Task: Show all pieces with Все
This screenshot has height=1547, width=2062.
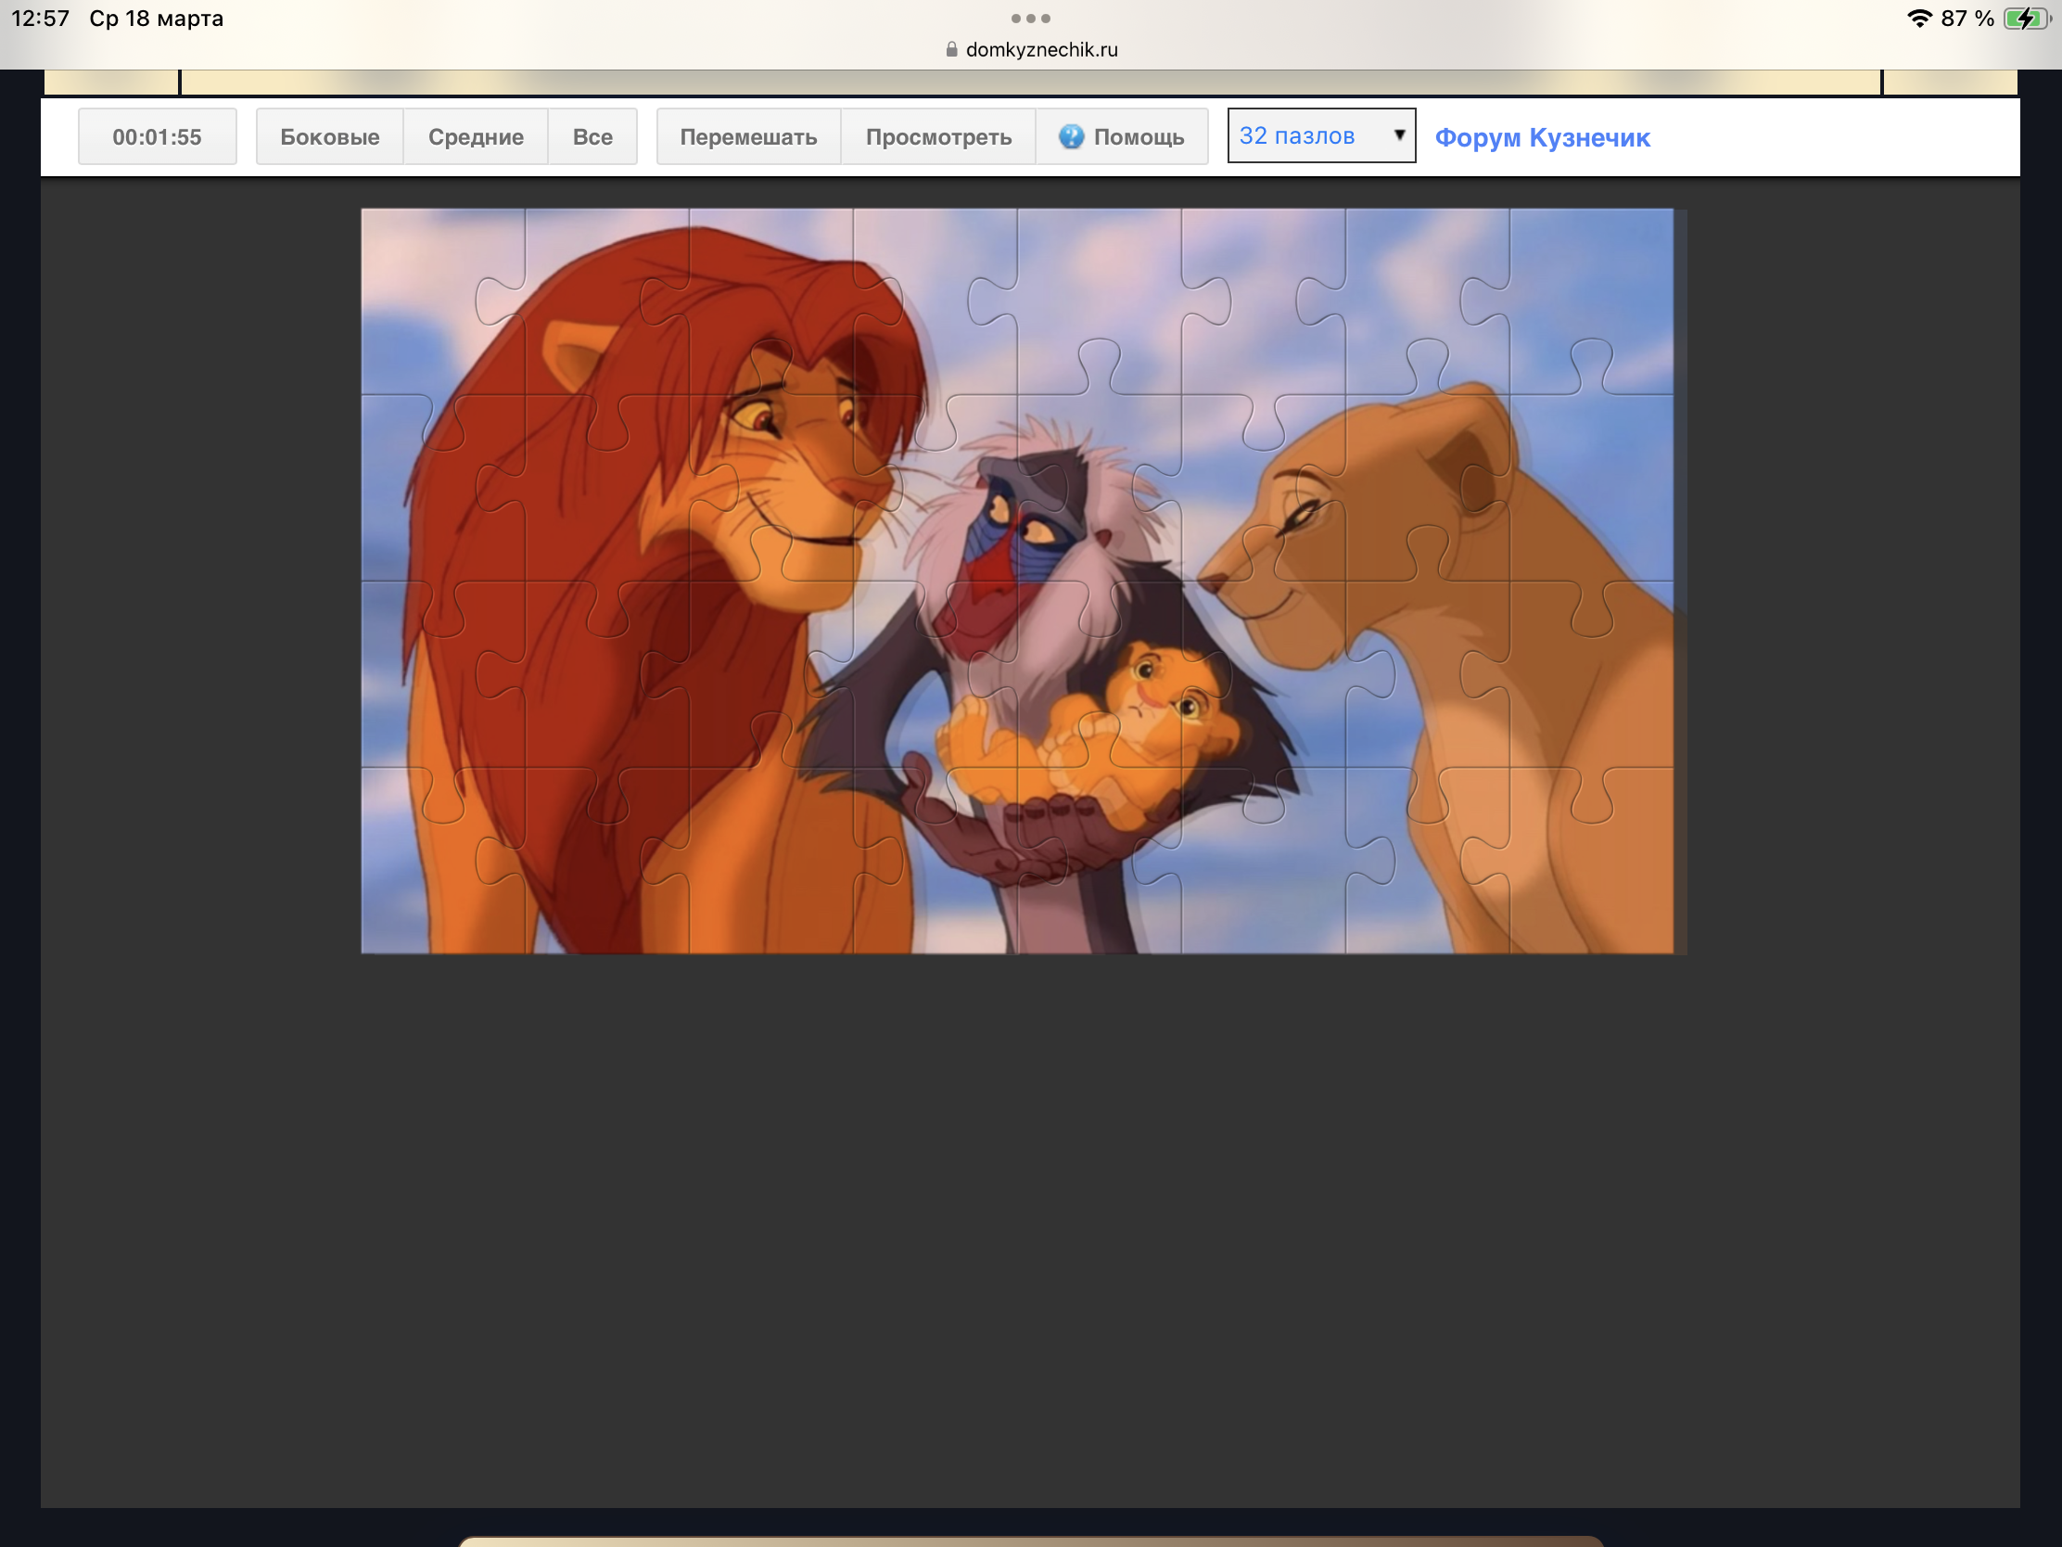Action: tap(592, 137)
